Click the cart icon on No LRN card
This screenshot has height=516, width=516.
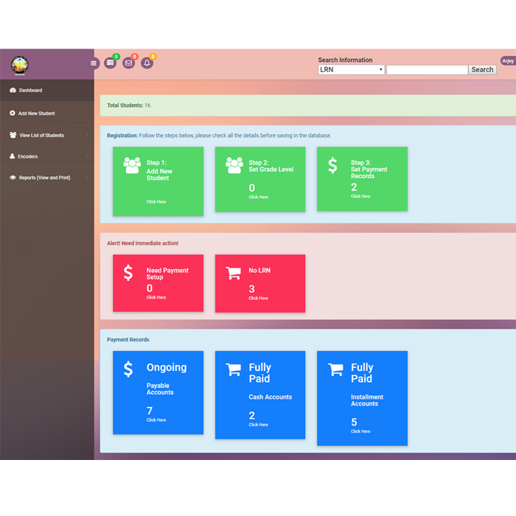(x=233, y=273)
